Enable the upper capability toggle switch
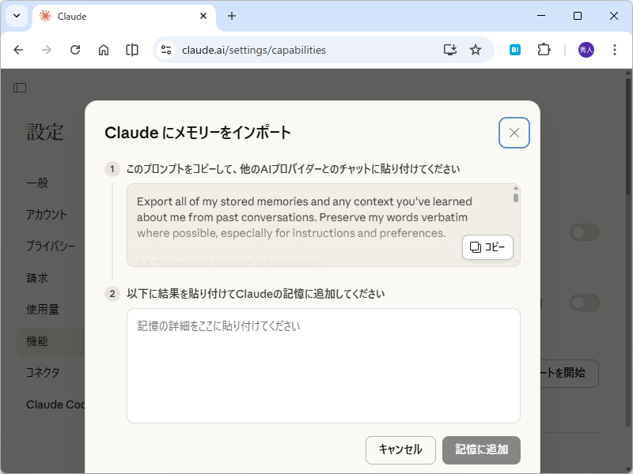The image size is (633, 474). click(584, 232)
